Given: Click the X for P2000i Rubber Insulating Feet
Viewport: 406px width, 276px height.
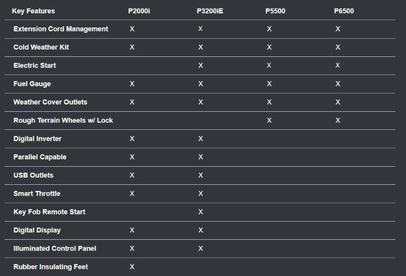Looking at the screenshot, I should point(132,267).
